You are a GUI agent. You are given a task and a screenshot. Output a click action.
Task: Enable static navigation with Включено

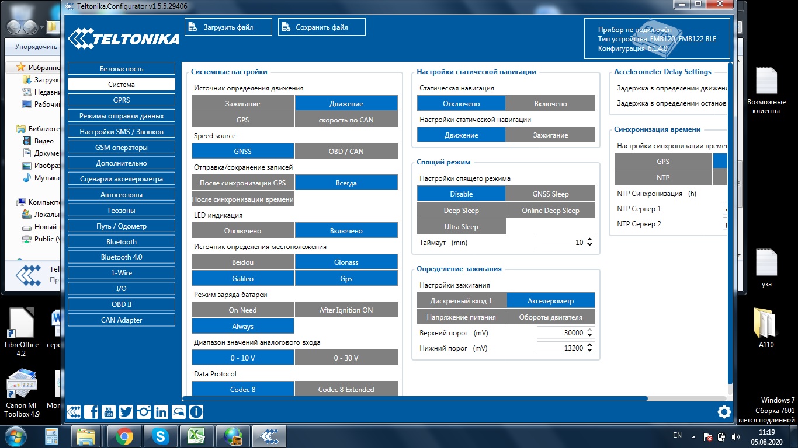pos(550,104)
